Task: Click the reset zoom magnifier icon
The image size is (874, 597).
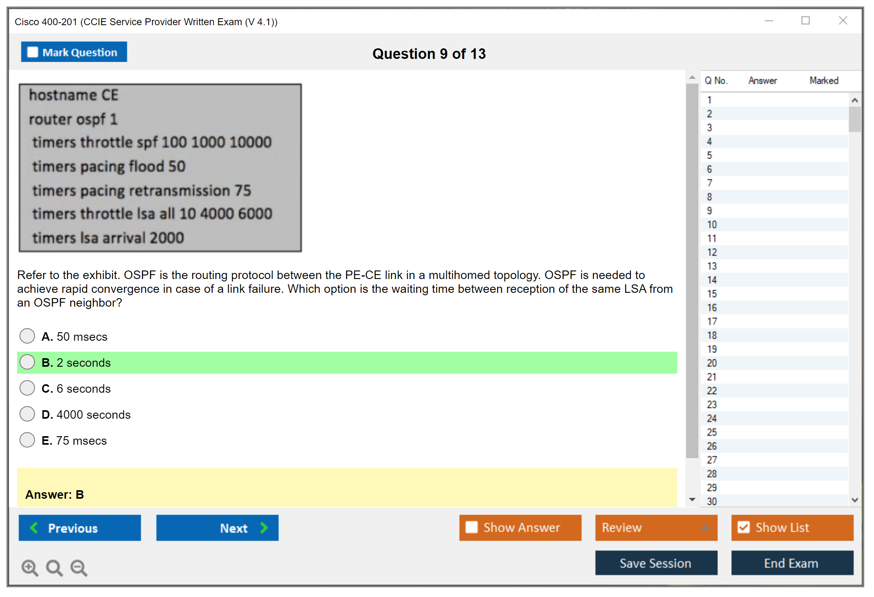Action: [x=54, y=567]
